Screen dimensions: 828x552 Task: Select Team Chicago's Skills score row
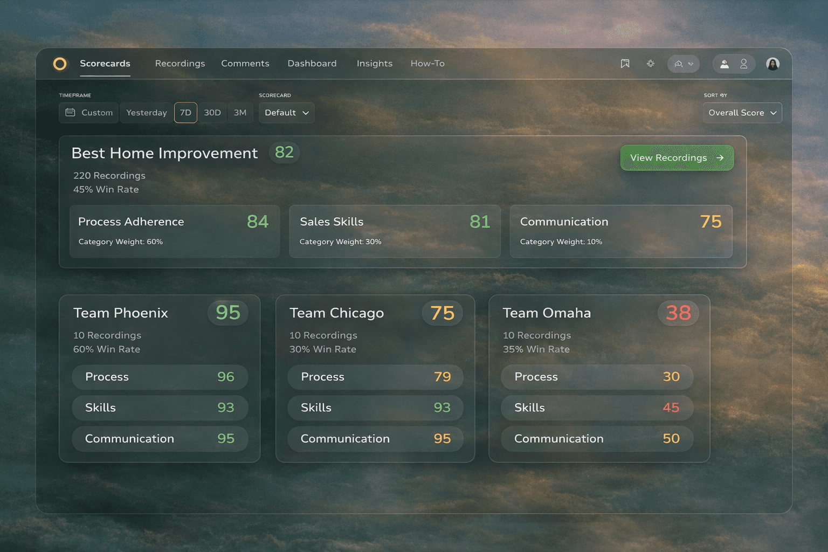pos(375,408)
